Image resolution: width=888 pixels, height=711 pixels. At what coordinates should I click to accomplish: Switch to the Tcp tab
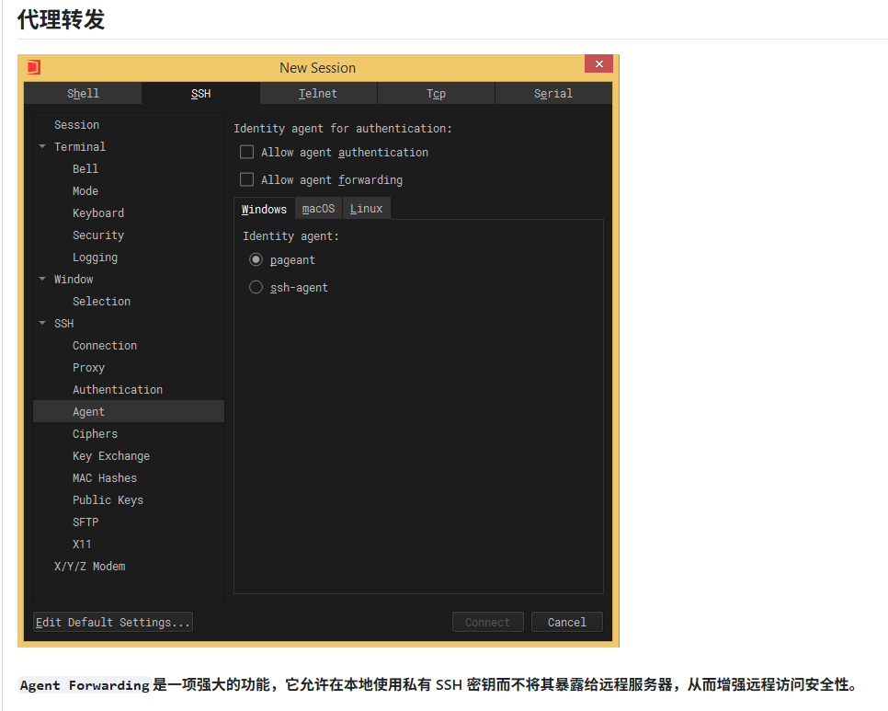(x=436, y=94)
